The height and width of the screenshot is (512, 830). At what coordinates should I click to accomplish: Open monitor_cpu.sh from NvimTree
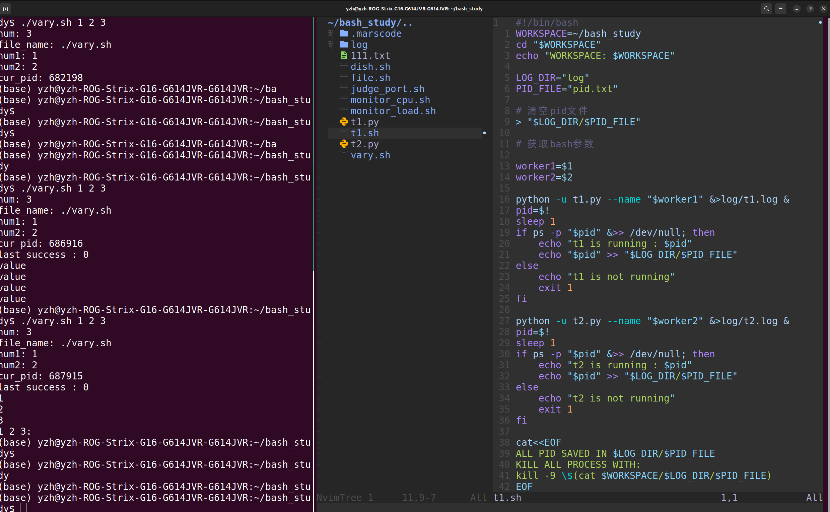391,100
